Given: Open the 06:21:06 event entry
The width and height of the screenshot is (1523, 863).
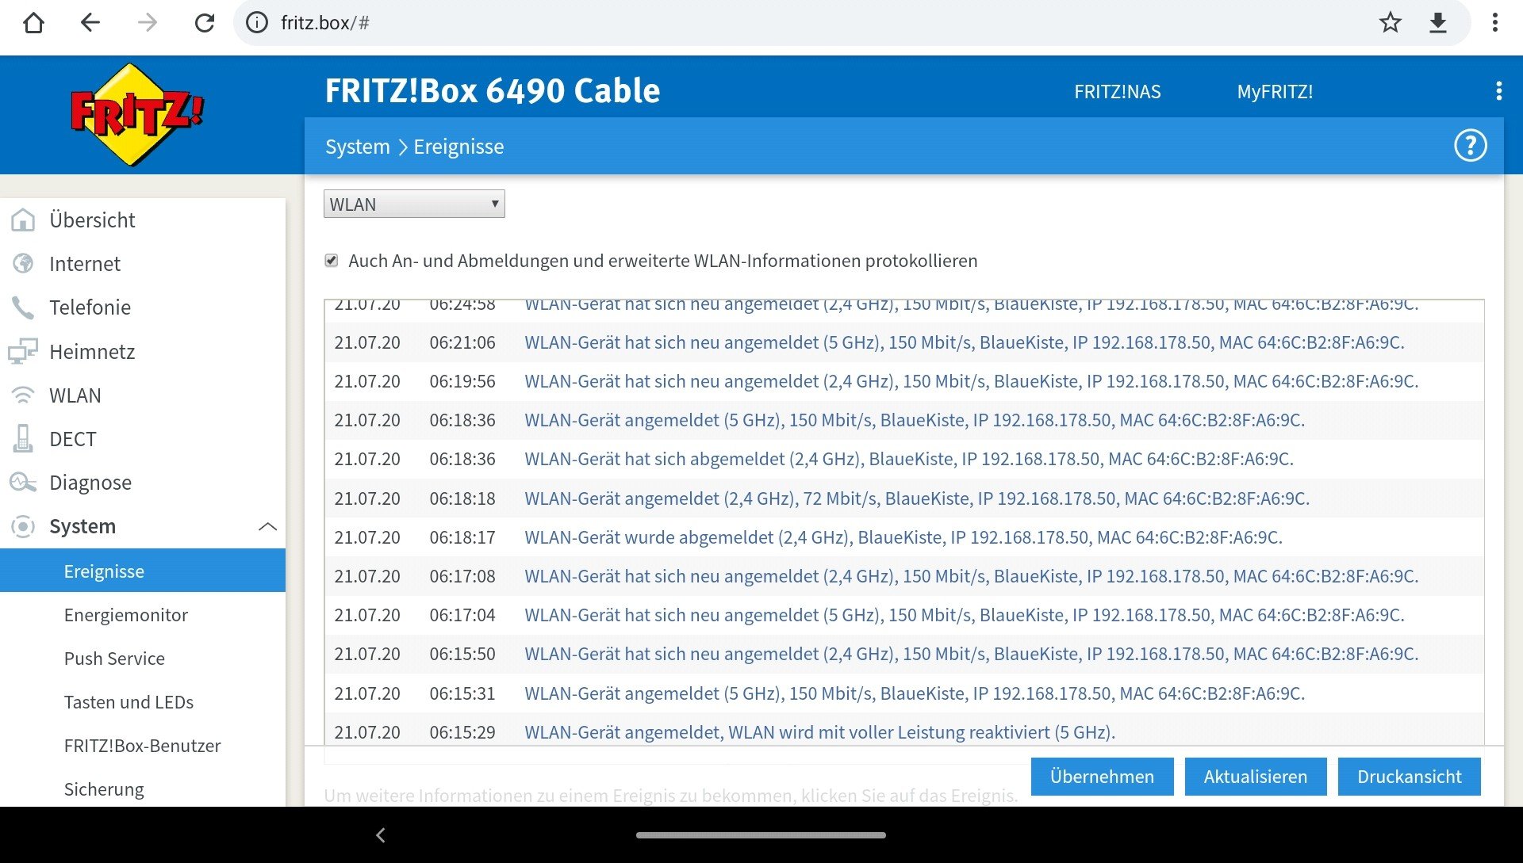Looking at the screenshot, I should coord(904,342).
